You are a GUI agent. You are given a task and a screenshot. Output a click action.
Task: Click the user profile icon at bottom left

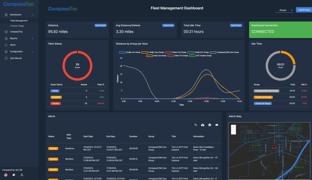(x=21, y=175)
